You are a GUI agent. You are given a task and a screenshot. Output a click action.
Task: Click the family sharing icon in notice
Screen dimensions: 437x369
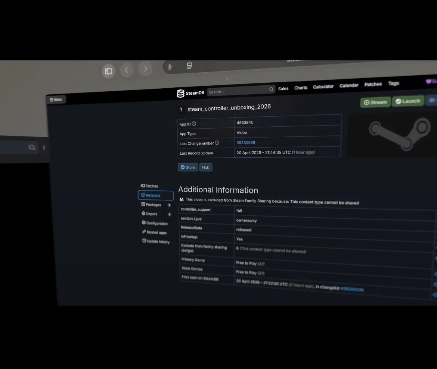tap(182, 199)
